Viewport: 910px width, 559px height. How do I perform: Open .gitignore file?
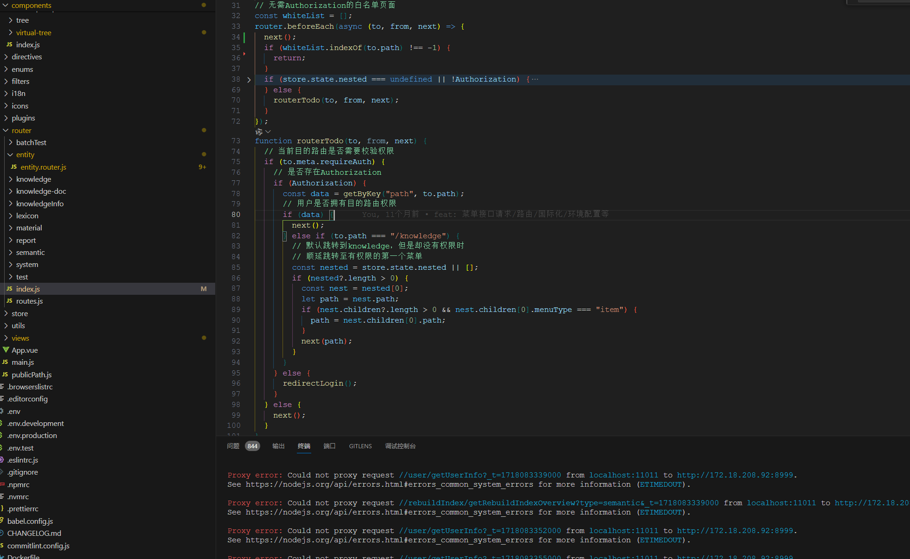click(x=22, y=472)
